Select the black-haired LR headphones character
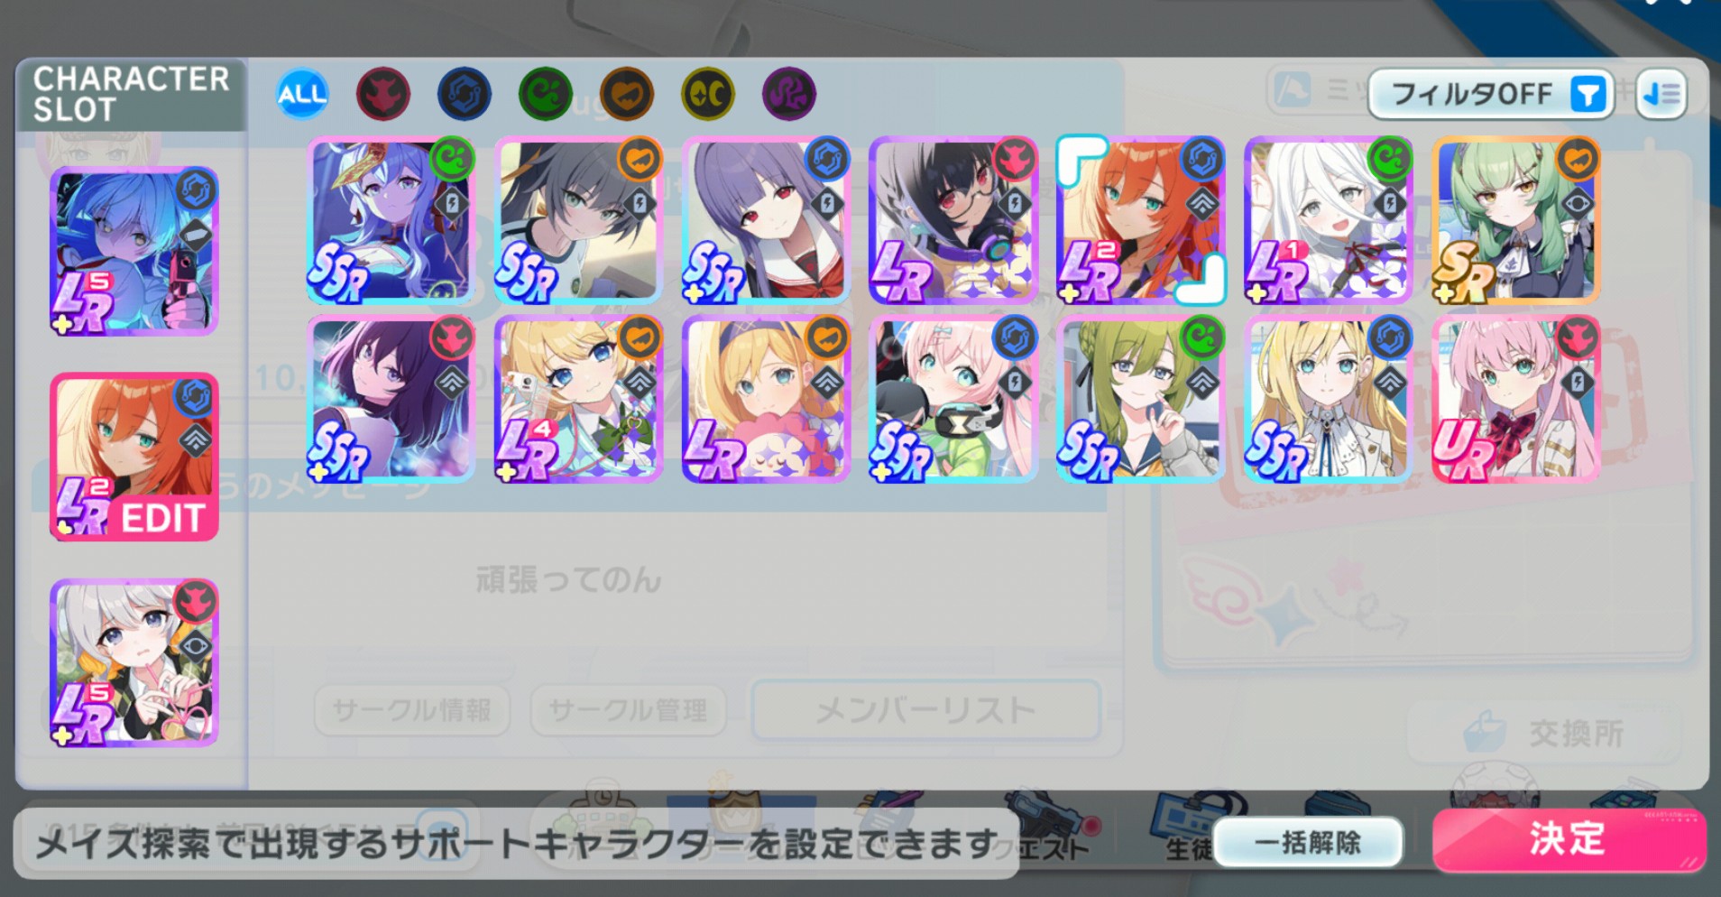Image resolution: width=1721 pixels, height=897 pixels. click(953, 220)
